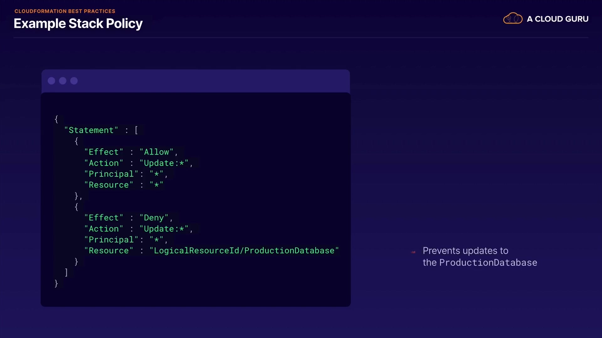Click the "Deny" effect value
This screenshot has width=602, height=338.
point(154,218)
